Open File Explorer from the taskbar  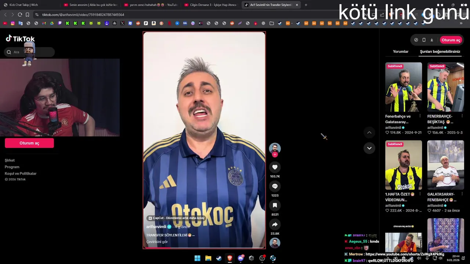[x=208, y=258]
